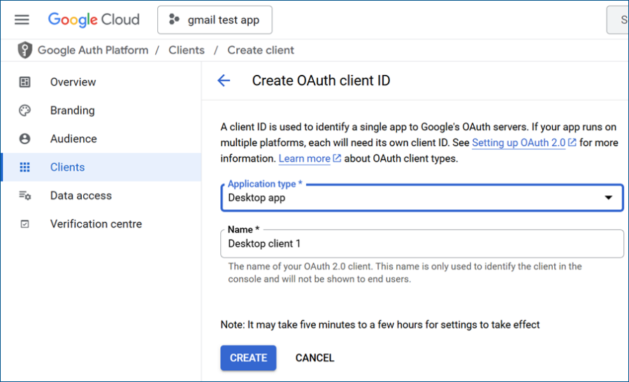Click the Audience person icon

[25, 139]
